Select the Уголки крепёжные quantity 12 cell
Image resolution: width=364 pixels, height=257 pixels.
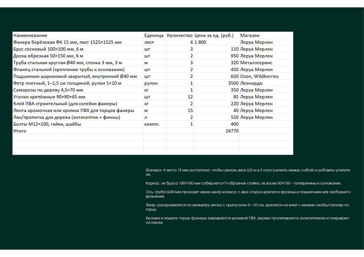click(x=180, y=97)
